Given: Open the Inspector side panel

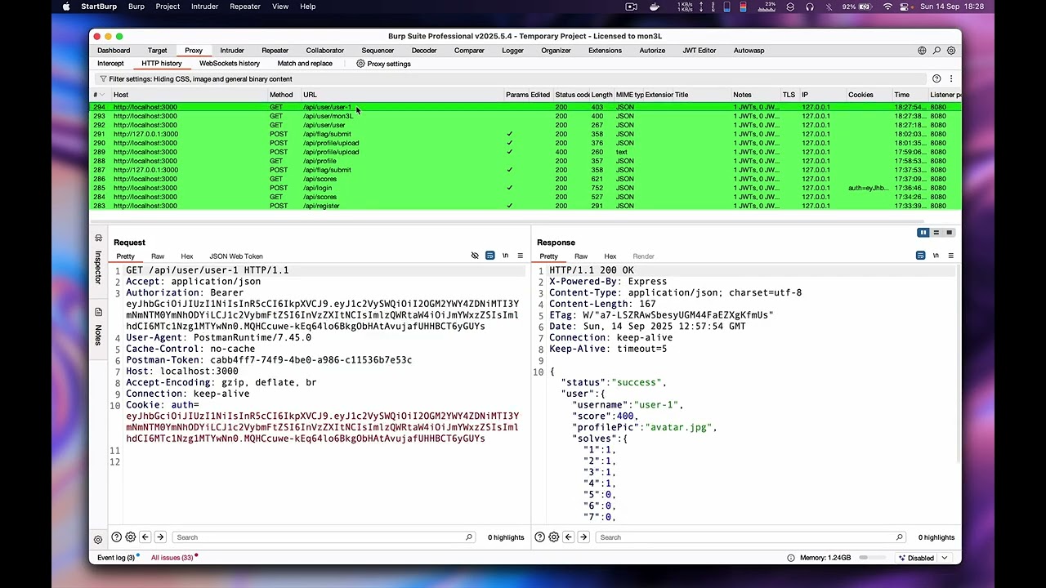Looking at the screenshot, I should click(98, 261).
